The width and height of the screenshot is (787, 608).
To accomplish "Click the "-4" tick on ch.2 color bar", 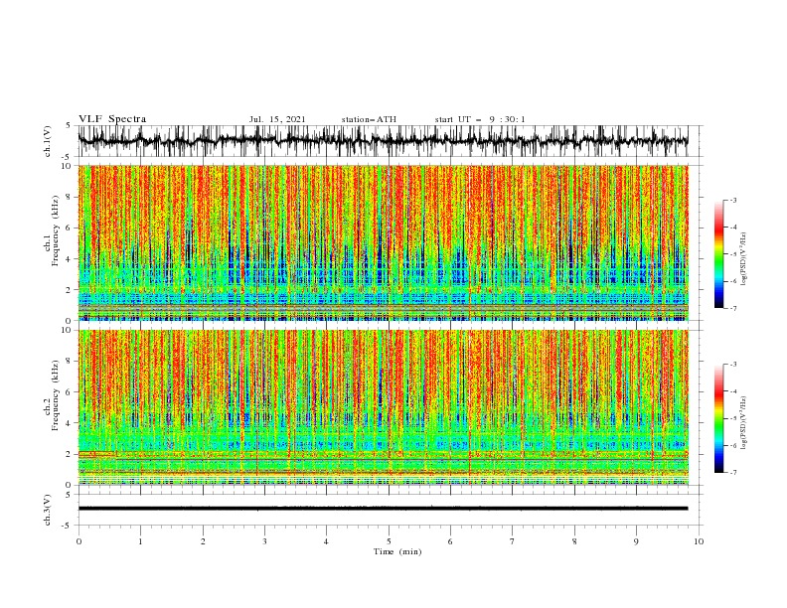I will (x=732, y=391).
